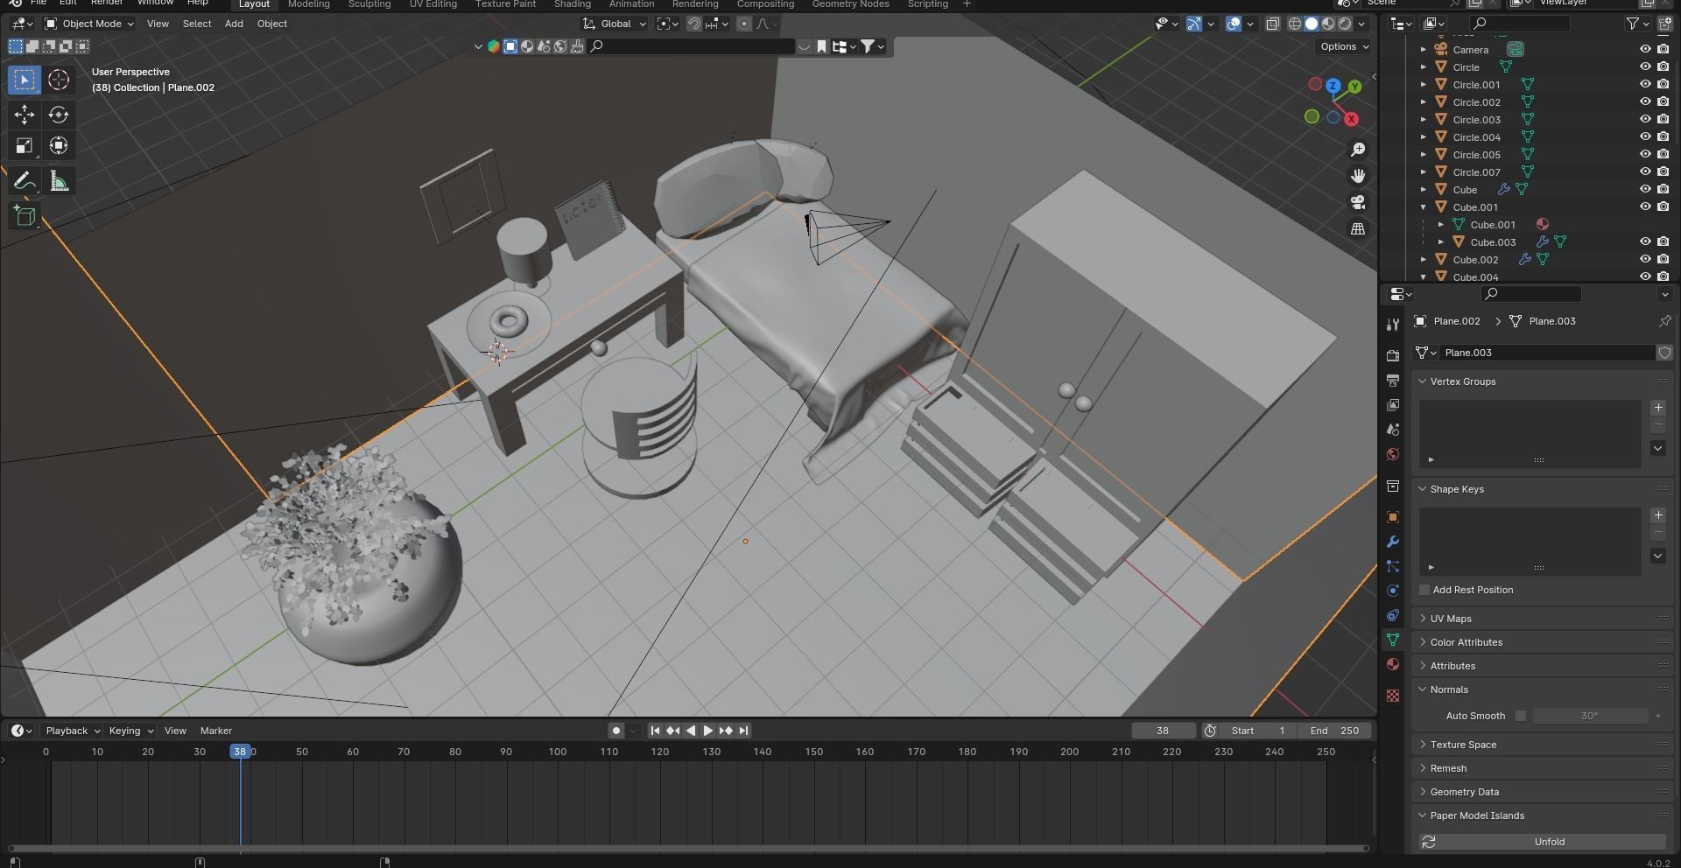Open the Object menu in viewport

[x=272, y=24]
